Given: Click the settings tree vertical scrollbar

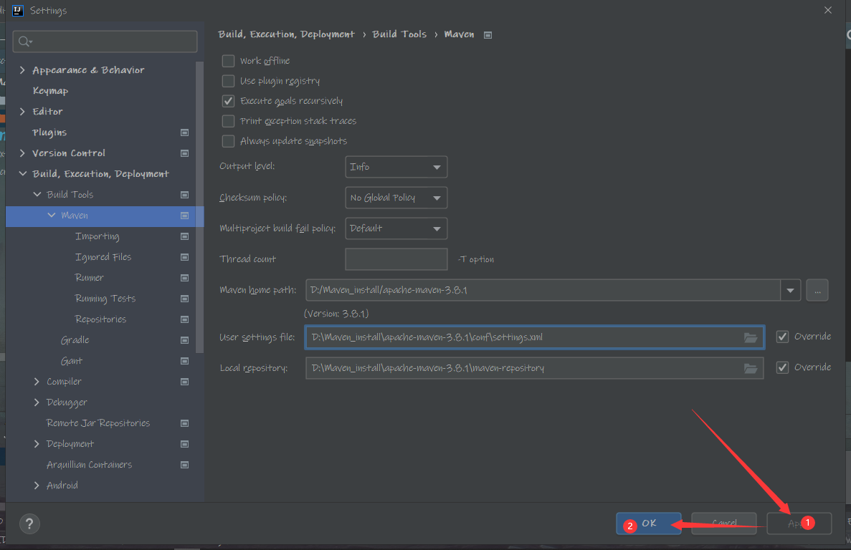Looking at the screenshot, I should 200,207.
